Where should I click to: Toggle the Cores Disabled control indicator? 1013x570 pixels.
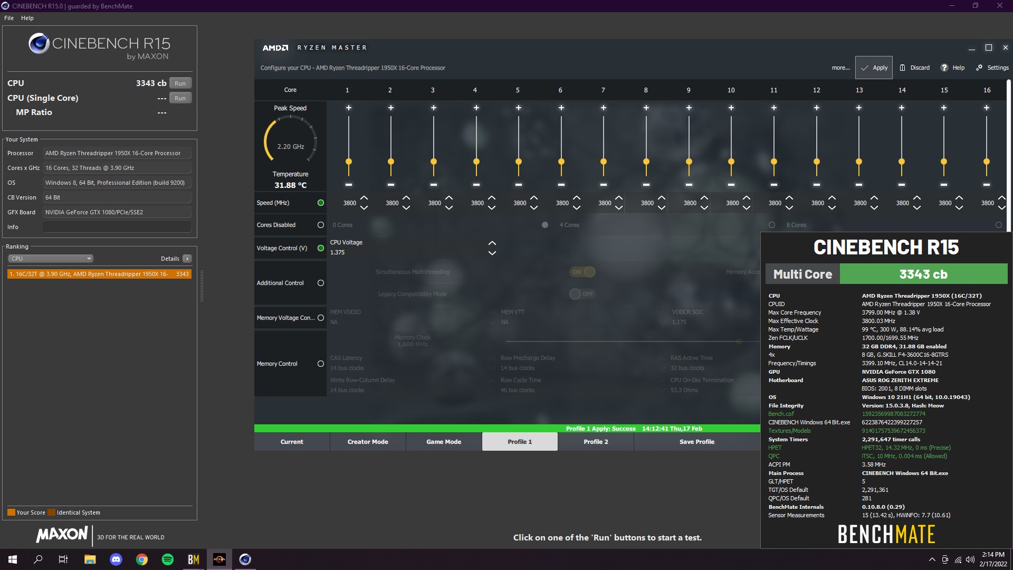pos(320,225)
